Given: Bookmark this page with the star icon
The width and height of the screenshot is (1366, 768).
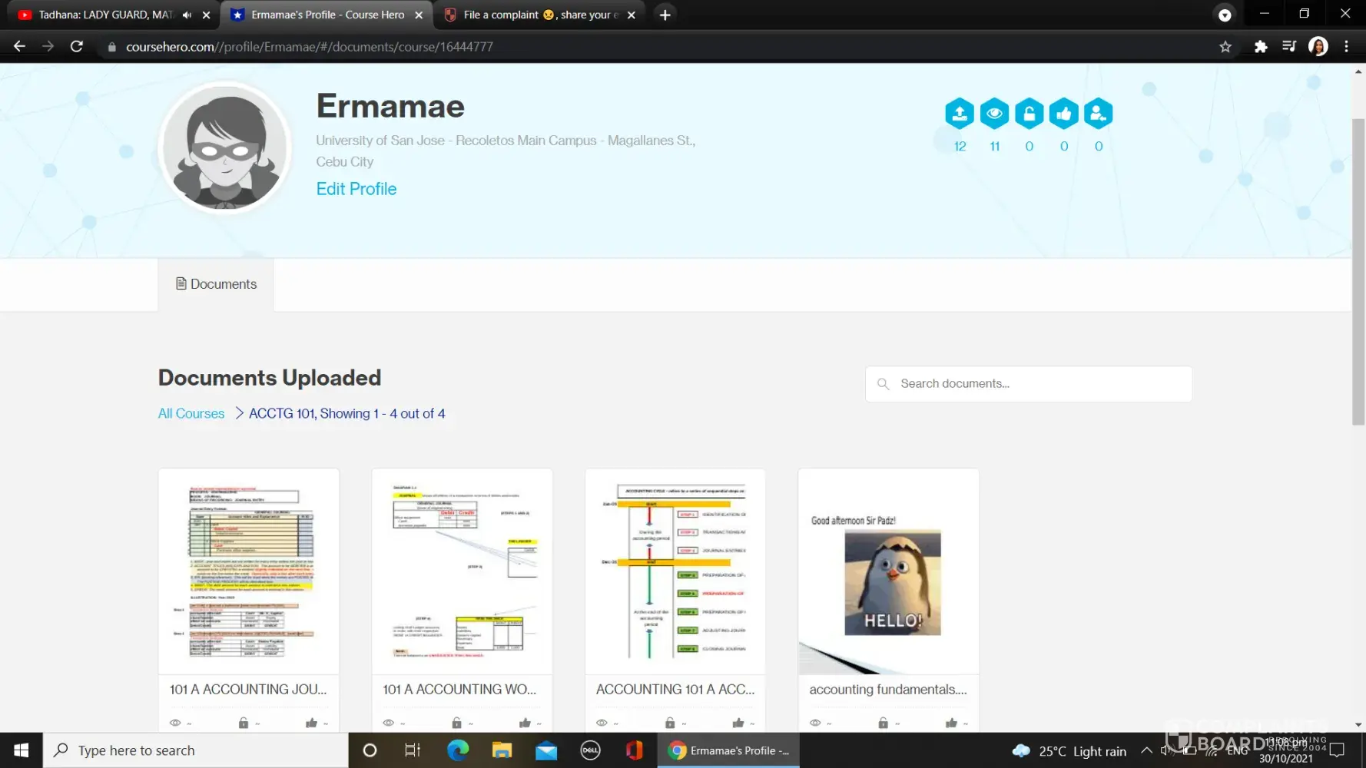Looking at the screenshot, I should pyautogui.click(x=1225, y=47).
